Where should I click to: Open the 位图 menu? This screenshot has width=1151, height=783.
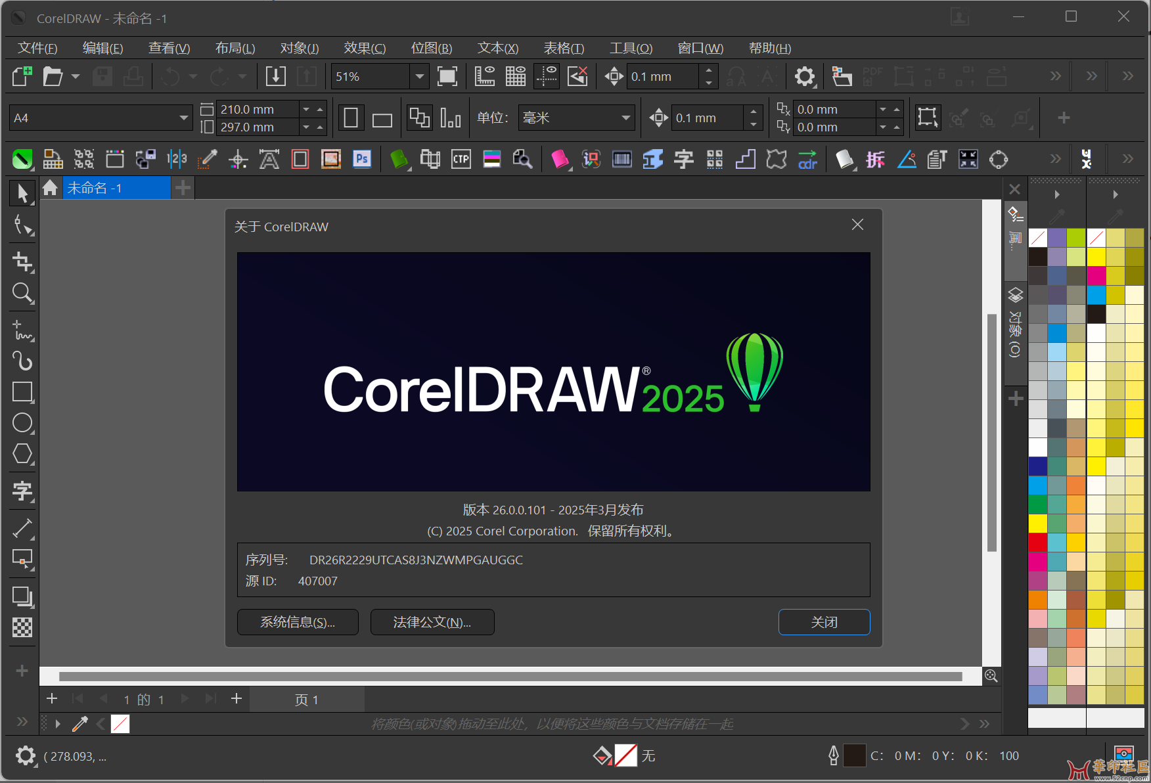point(432,48)
